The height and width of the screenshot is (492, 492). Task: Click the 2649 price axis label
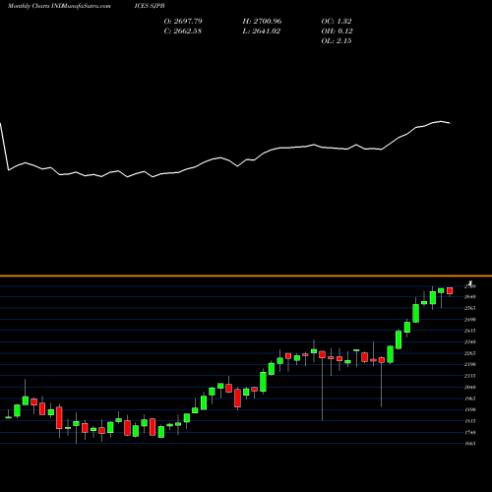(470, 297)
